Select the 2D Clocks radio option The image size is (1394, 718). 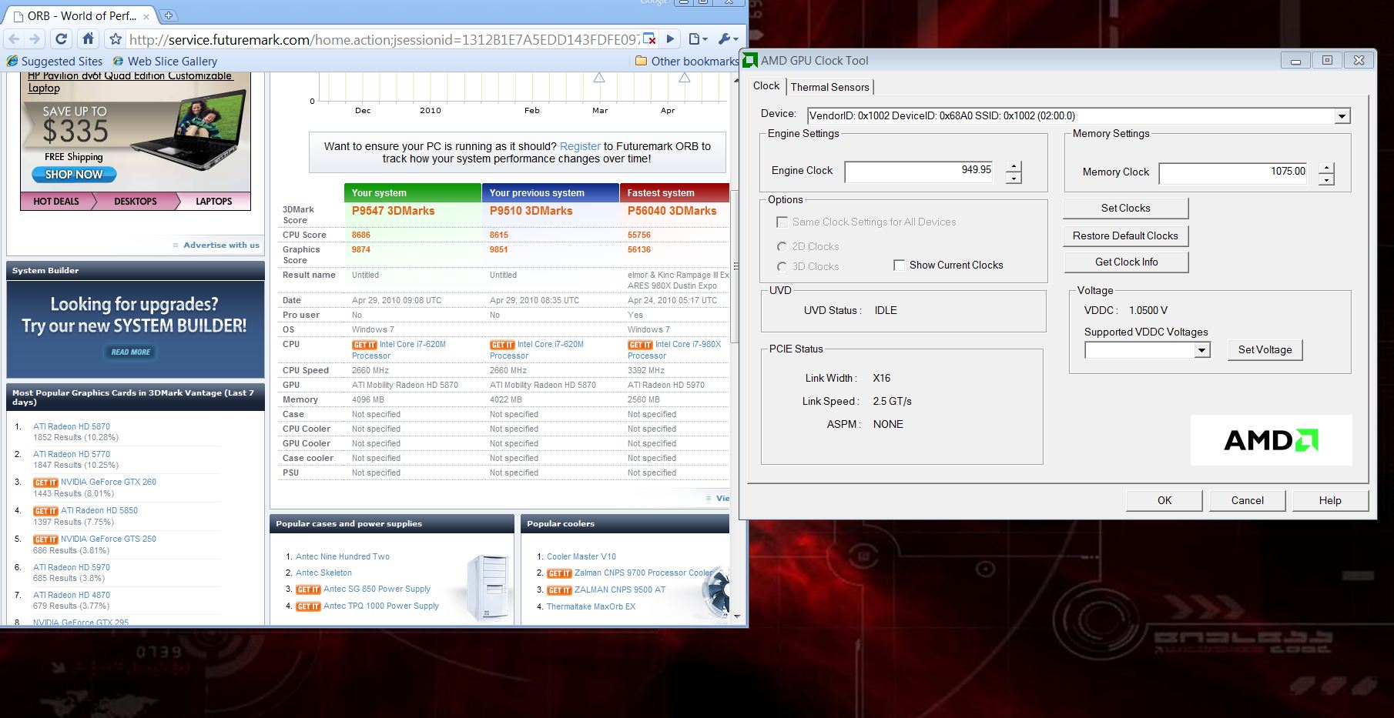(x=782, y=246)
